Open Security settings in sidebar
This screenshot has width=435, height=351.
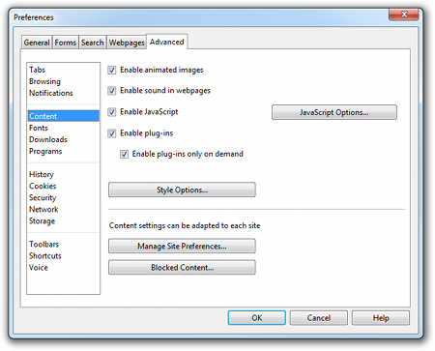[64, 197]
